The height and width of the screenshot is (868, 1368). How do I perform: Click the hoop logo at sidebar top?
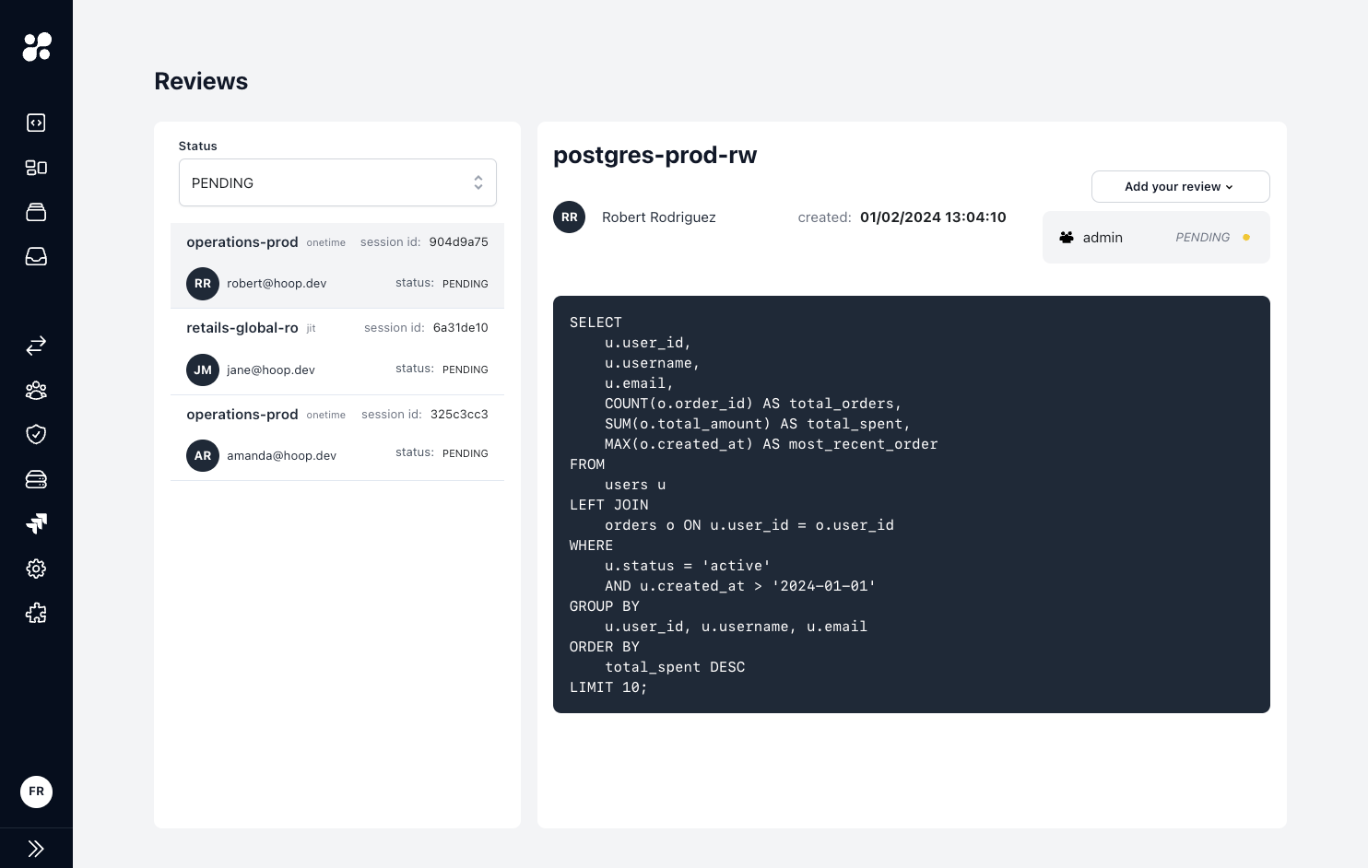point(37,47)
